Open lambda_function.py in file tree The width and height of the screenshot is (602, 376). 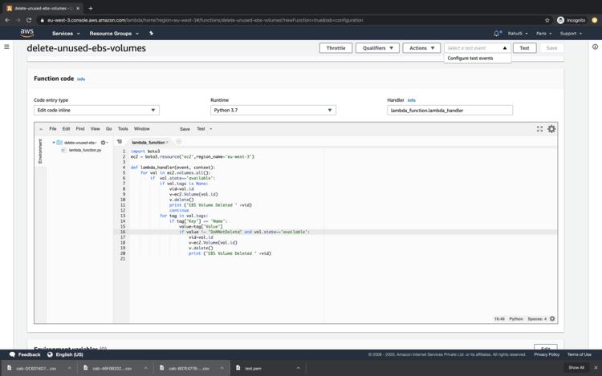84,150
